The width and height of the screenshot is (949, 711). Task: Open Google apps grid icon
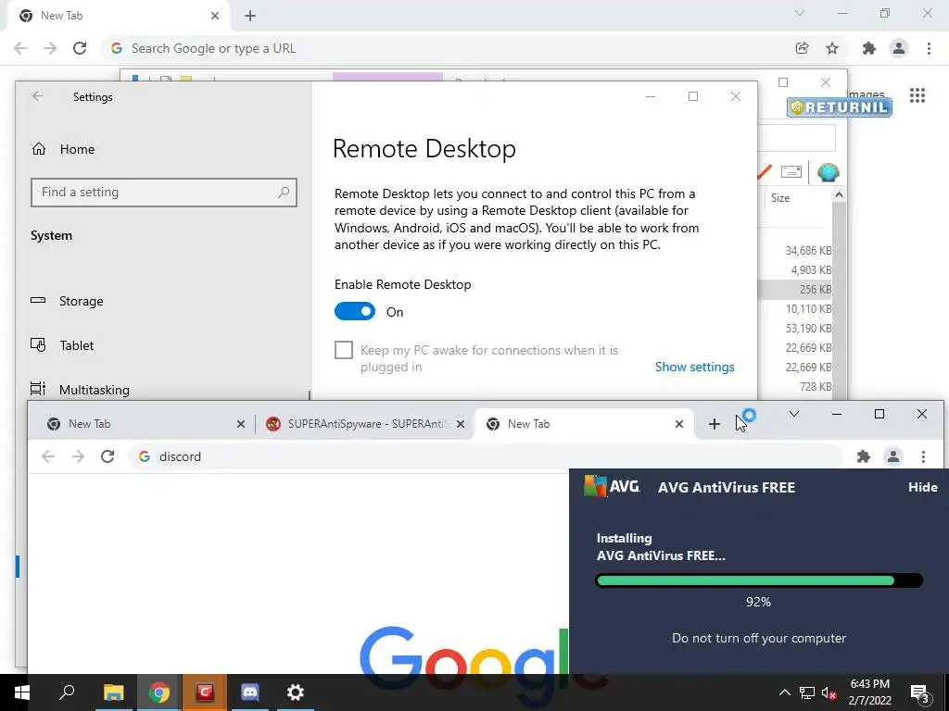point(917,95)
